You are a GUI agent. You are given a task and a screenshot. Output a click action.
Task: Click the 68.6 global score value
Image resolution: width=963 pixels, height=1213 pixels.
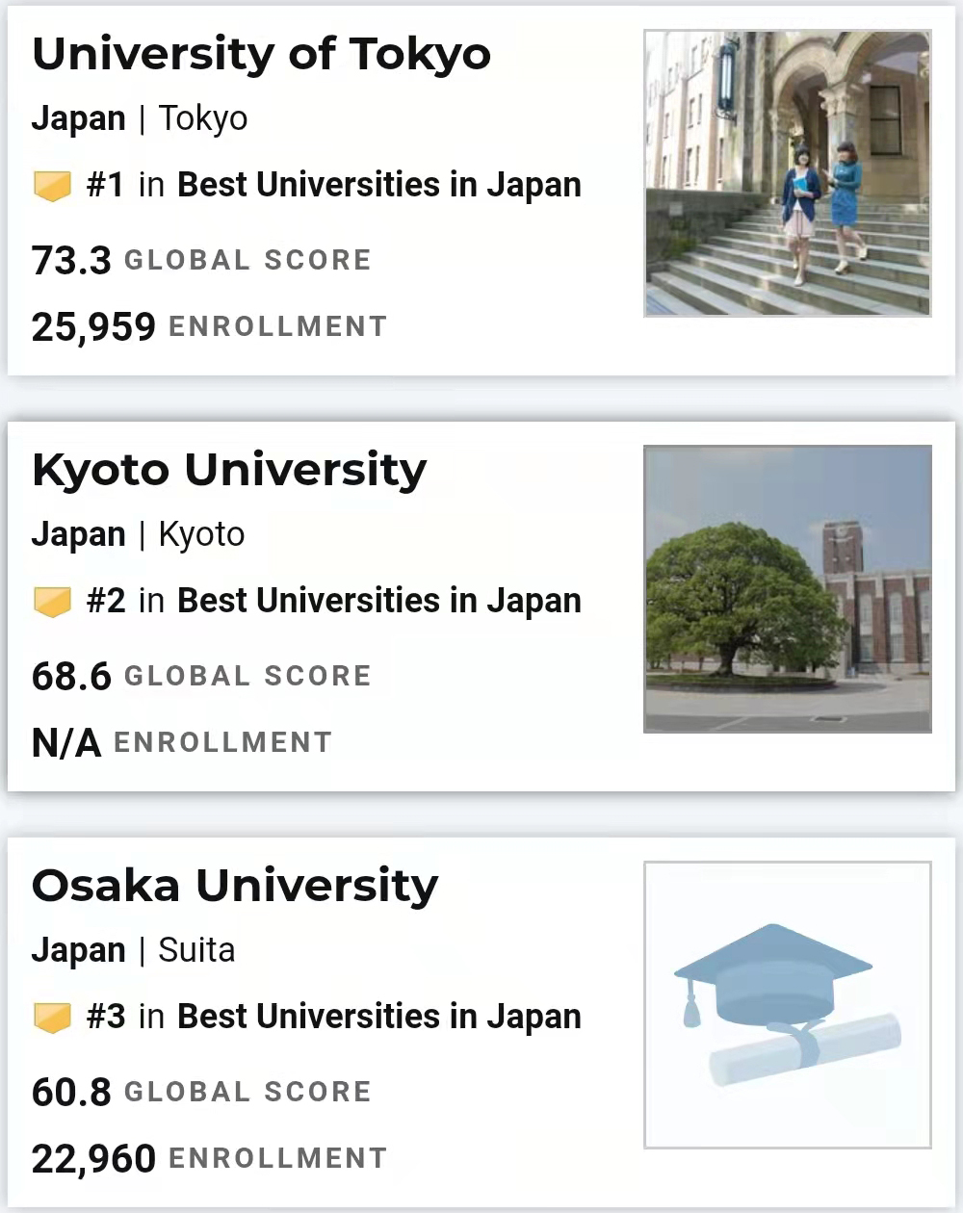[71, 677]
